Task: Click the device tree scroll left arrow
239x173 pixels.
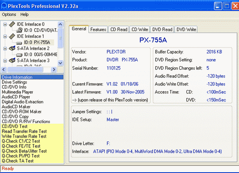Action: click(4, 70)
